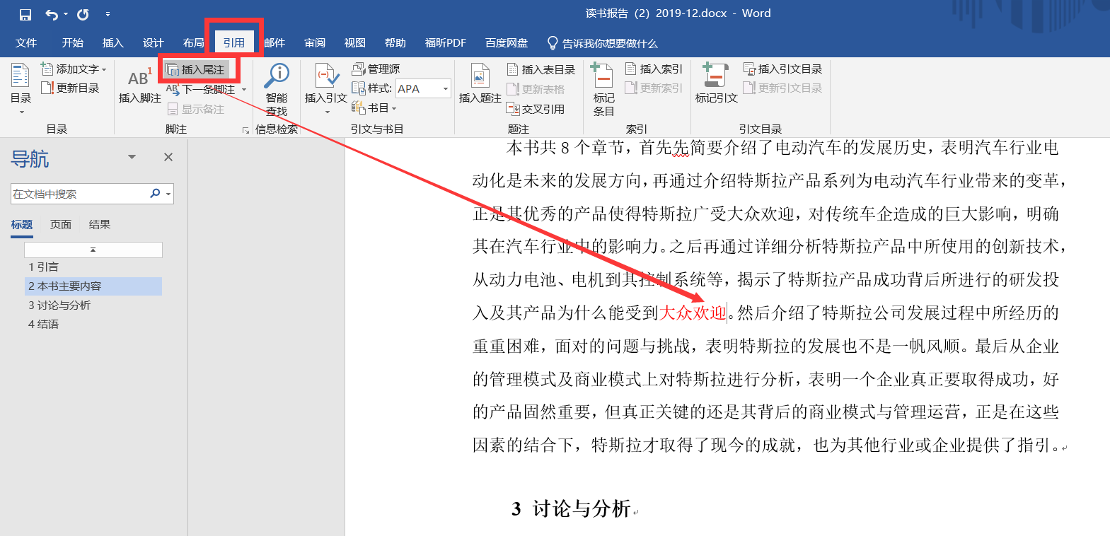Open the 目录 table of contents button
1110x536 pixels.
point(21,88)
